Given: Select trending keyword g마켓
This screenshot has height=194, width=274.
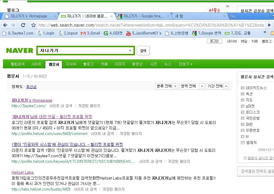Looking at the screenshot, I should [x=250, y=106].
